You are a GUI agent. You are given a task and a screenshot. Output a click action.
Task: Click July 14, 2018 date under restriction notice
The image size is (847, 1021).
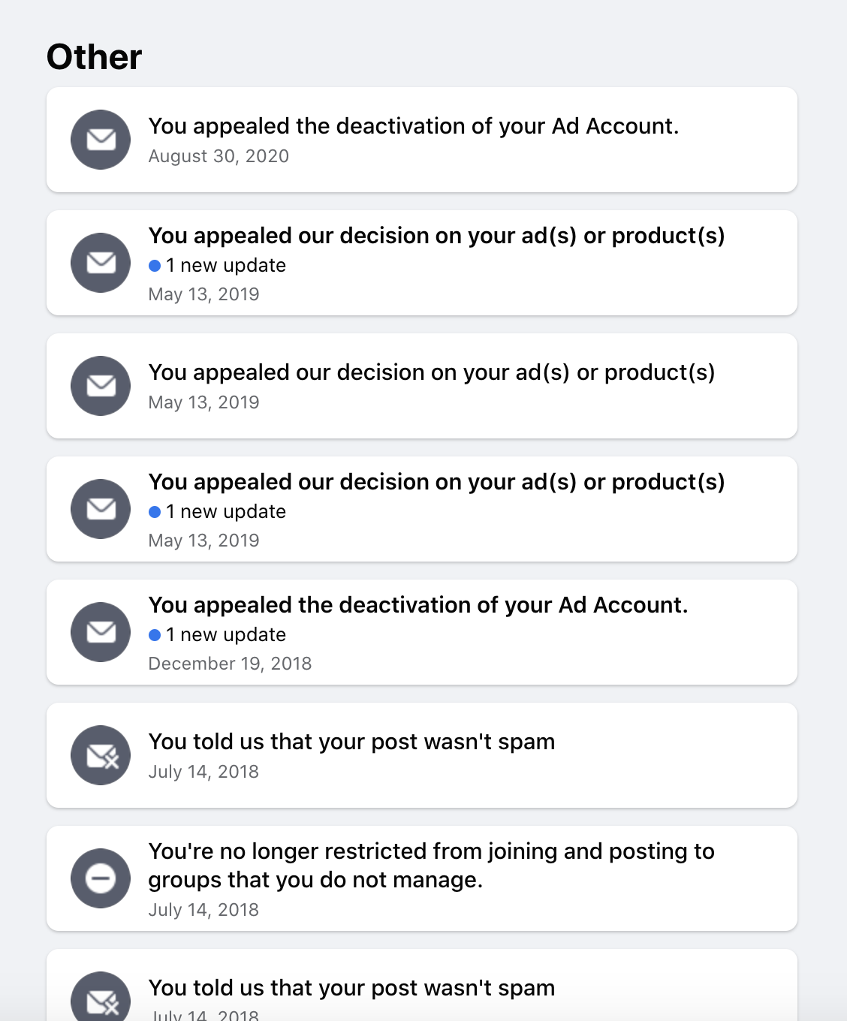[203, 910]
